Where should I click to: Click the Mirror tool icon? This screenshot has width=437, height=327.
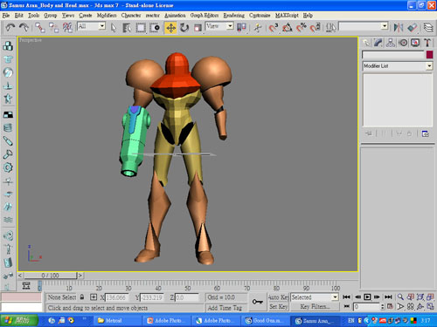pos(399,28)
